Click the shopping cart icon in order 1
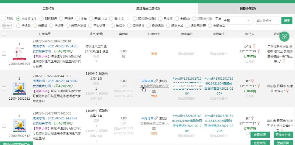 coord(123,56)
